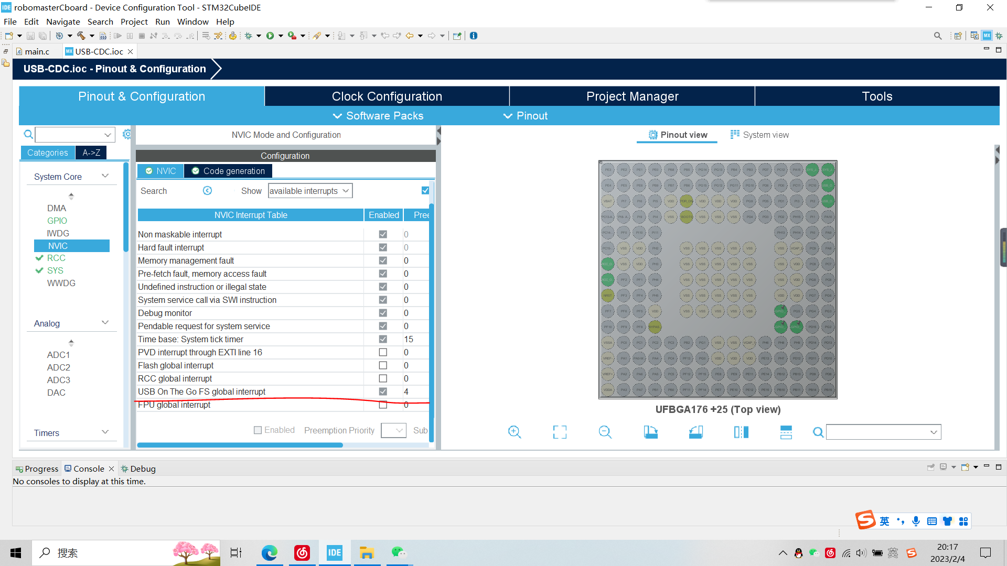Switch to Clock Configuration tab

(x=386, y=96)
